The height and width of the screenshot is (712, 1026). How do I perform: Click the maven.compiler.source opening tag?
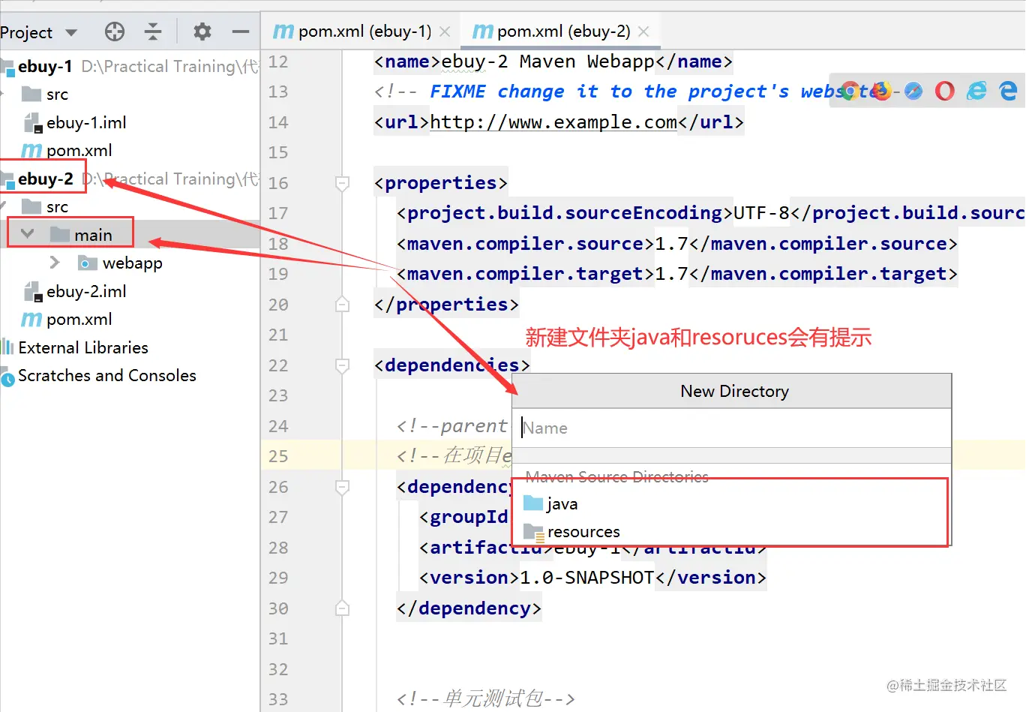526,244
